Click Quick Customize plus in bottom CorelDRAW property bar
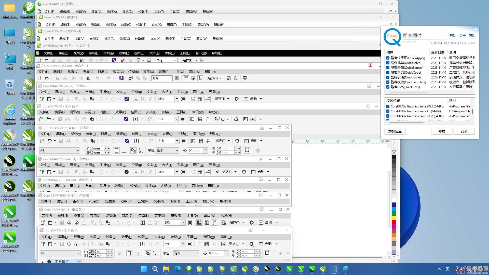 (x=280, y=253)
